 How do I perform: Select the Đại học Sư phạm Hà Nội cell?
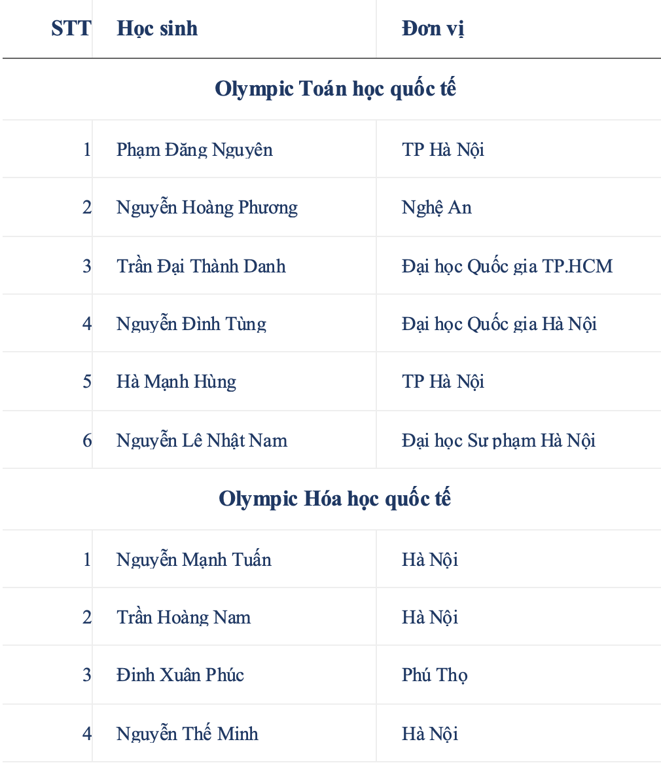click(x=499, y=440)
